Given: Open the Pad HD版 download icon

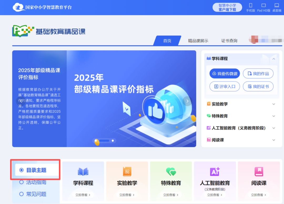Looking at the screenshot, I should pos(263,6).
